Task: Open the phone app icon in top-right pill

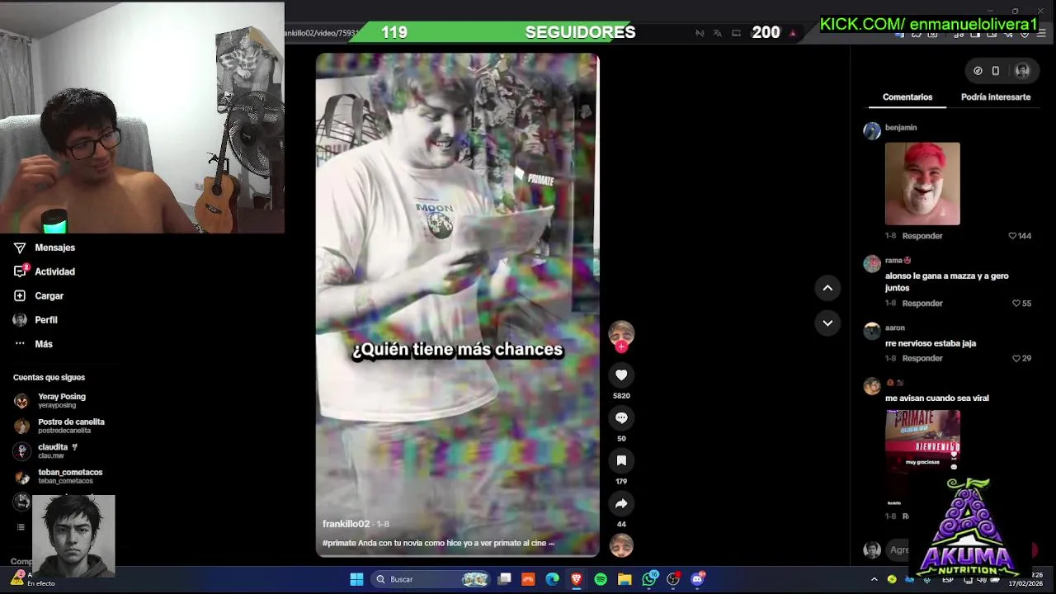Action: pyautogui.click(x=996, y=71)
